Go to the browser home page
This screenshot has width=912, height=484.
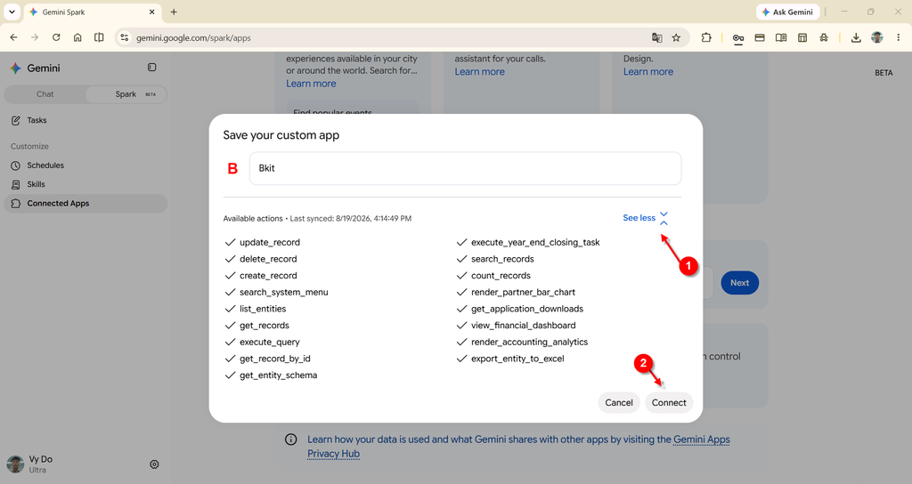coord(77,37)
